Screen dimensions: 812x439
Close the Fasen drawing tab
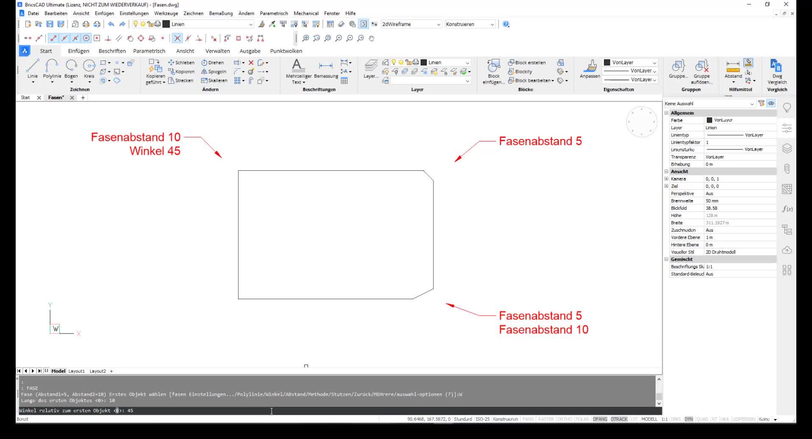(x=72, y=98)
